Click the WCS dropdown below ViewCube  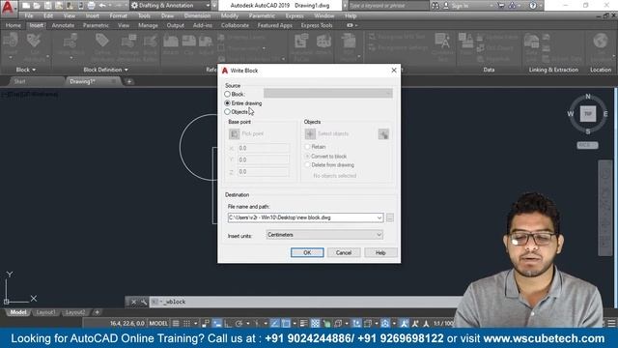coord(587,145)
